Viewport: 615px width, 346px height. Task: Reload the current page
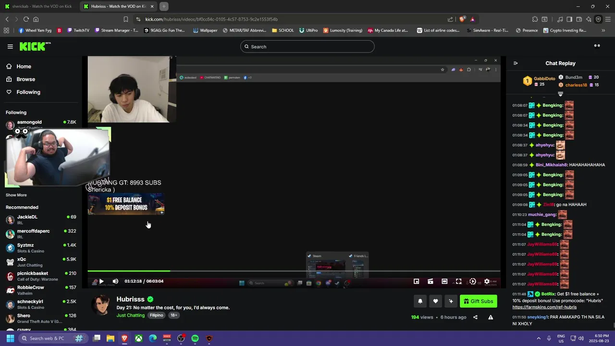[26, 19]
